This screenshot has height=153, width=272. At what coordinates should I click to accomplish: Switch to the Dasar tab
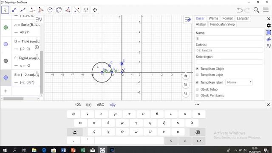coord(200,18)
